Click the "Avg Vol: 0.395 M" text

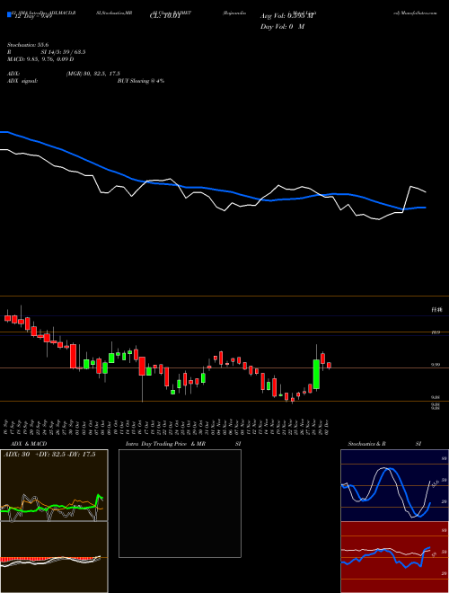(286, 16)
